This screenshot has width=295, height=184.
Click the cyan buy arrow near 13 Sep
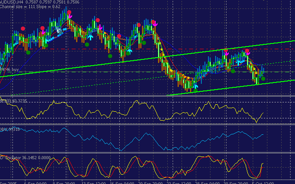(91, 38)
